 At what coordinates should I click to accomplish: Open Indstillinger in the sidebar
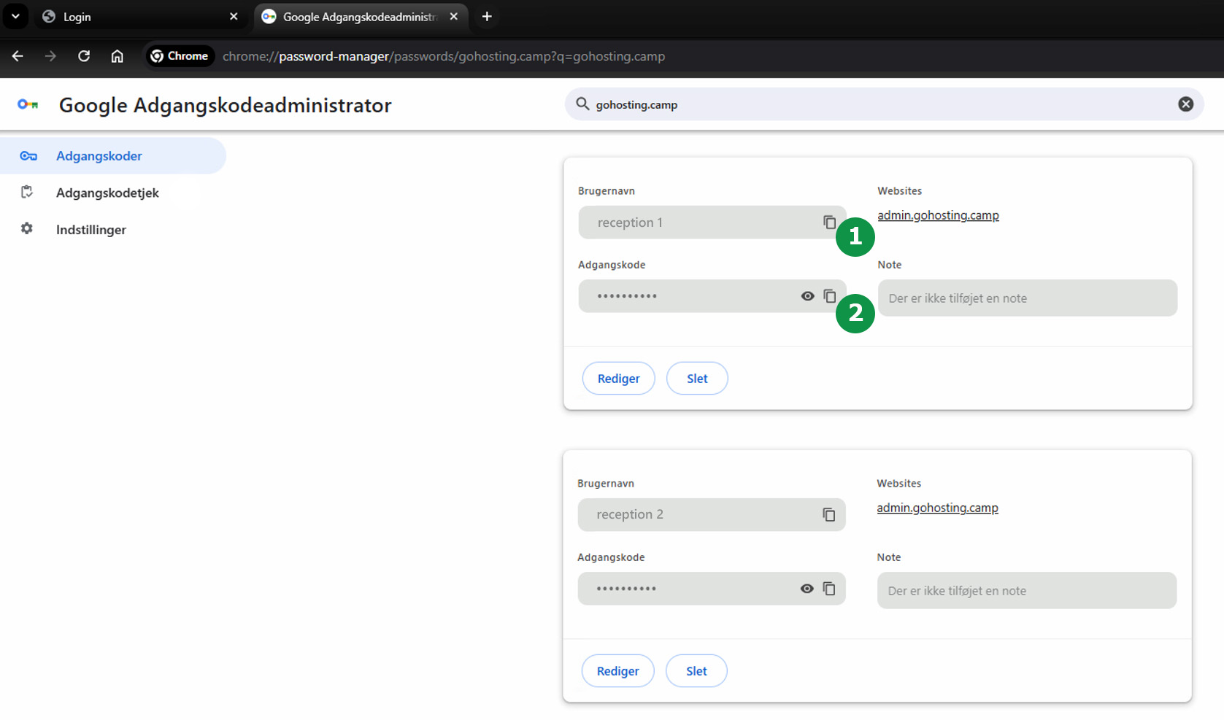[x=91, y=230]
